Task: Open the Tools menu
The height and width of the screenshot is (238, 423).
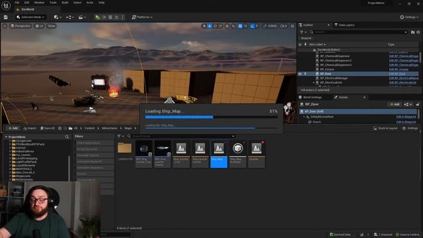Action: pos(53,3)
